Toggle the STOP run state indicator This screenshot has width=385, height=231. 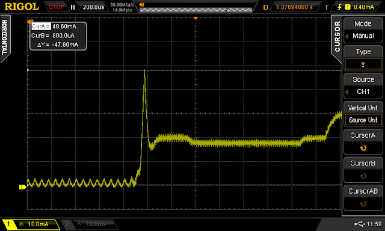coord(57,7)
